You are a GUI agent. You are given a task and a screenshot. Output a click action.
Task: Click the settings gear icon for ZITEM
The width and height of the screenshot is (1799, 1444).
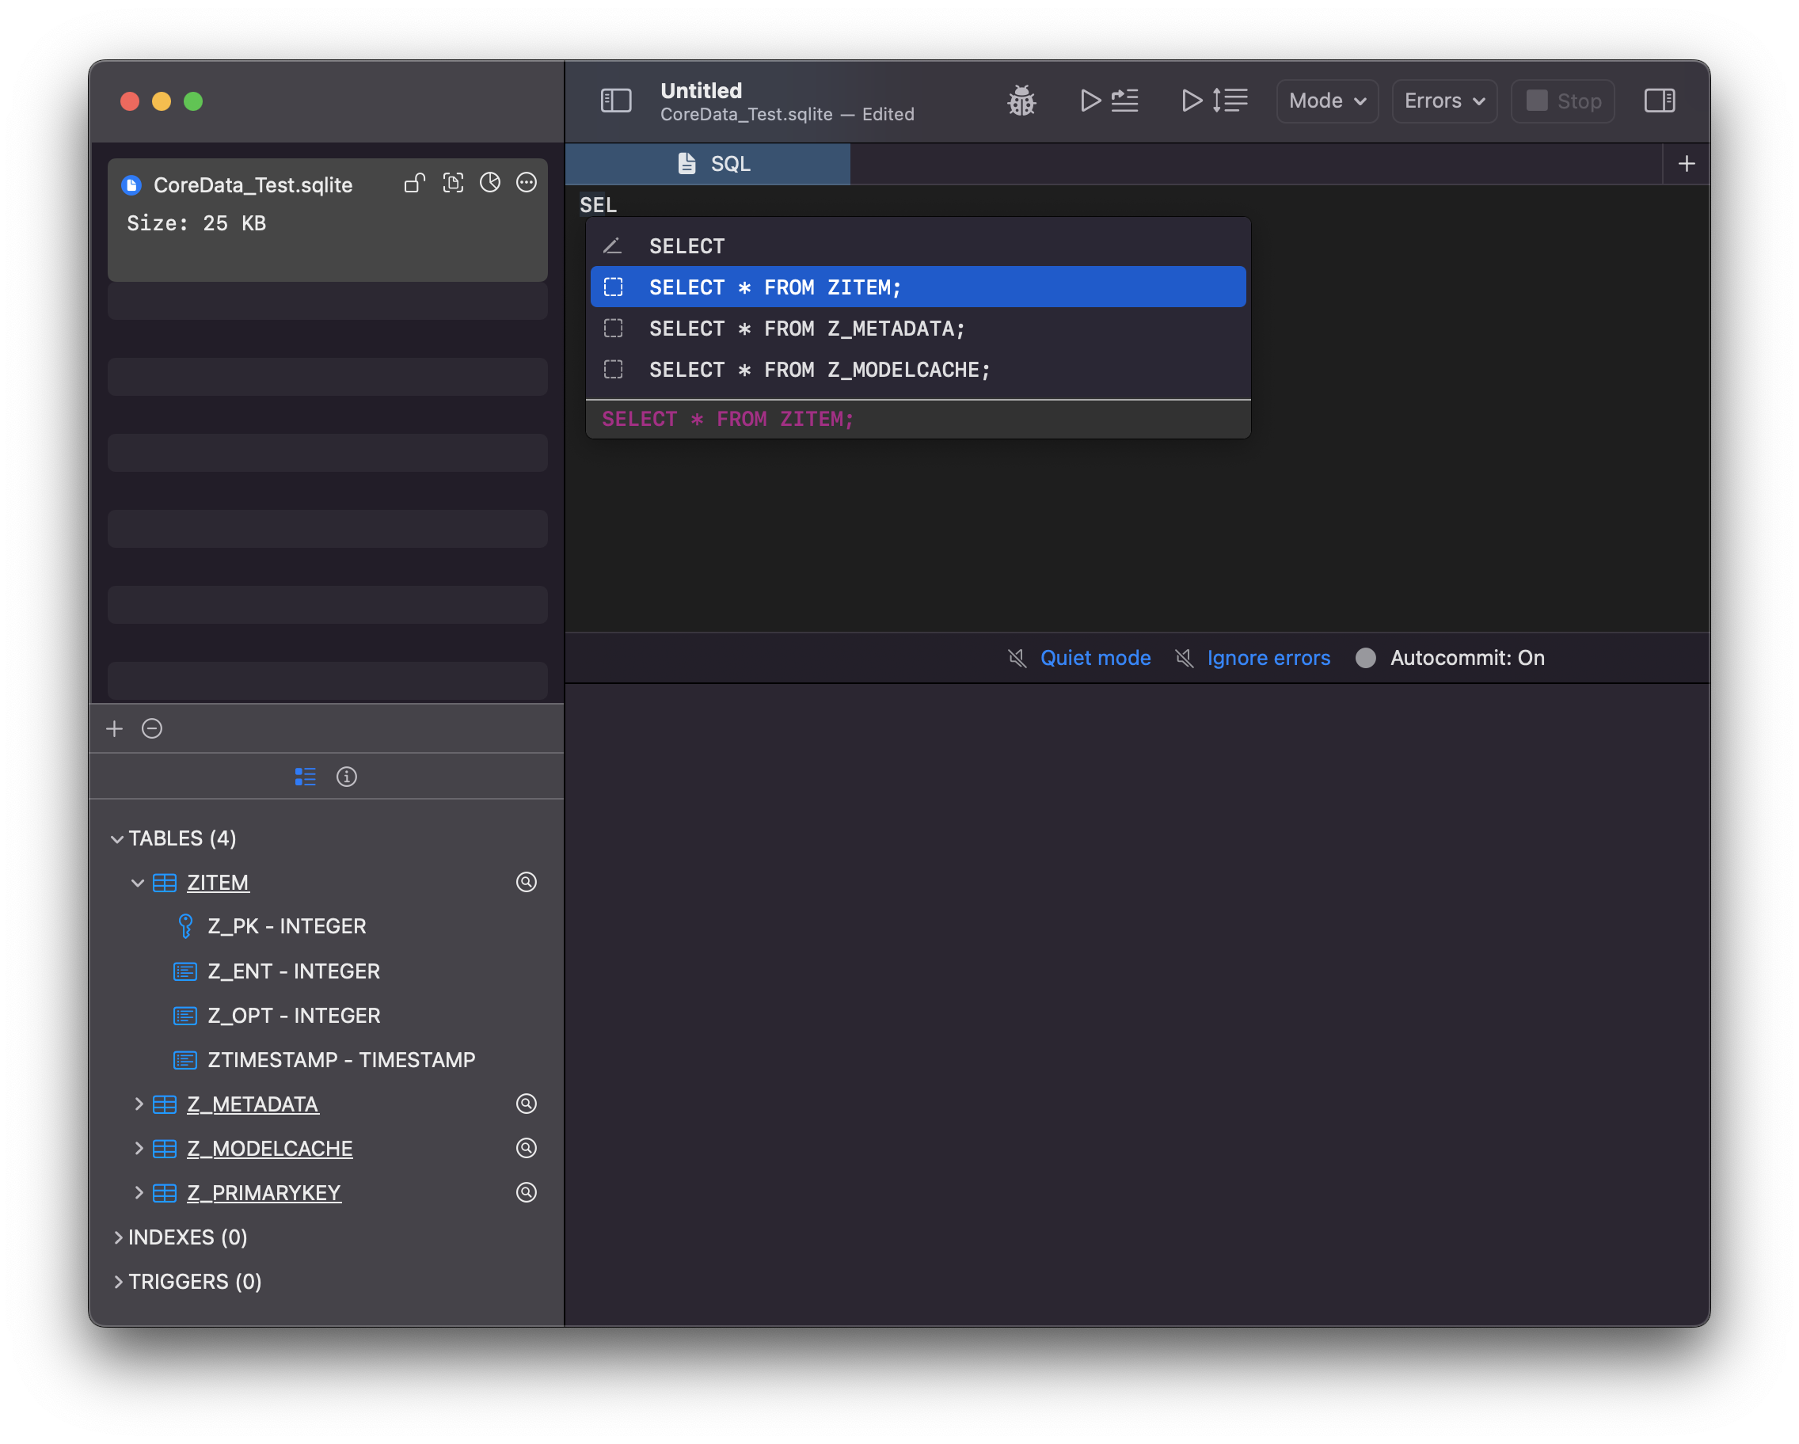click(526, 881)
